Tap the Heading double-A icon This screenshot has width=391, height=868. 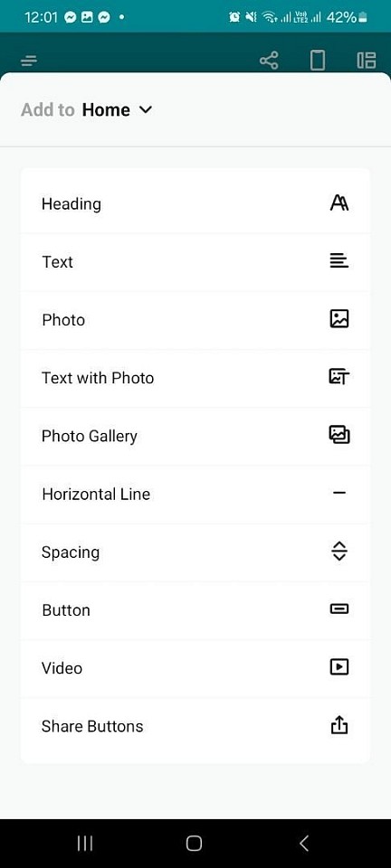(339, 203)
